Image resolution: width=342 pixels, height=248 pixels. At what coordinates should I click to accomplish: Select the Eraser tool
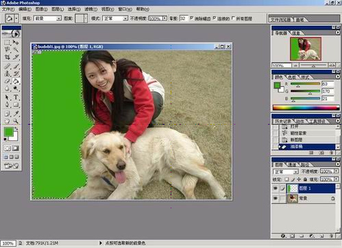pyautogui.click(x=7, y=81)
